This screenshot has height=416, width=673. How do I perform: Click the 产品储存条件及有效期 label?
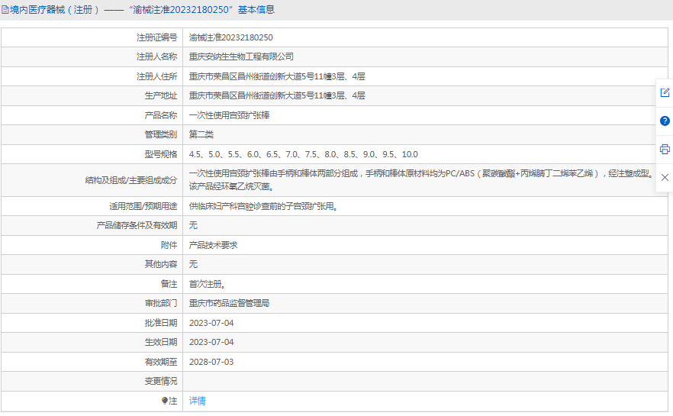pos(137,225)
